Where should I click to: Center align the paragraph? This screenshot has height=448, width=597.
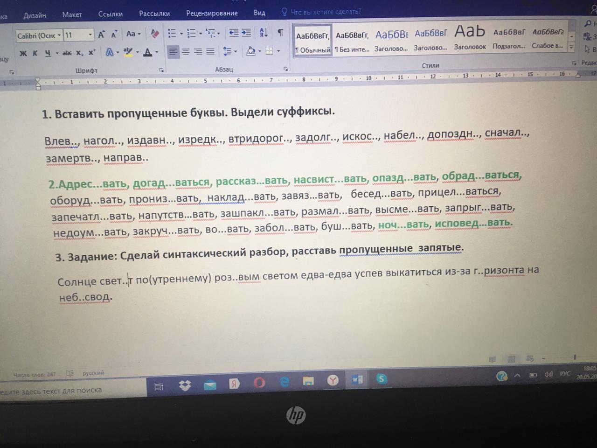pos(186,51)
